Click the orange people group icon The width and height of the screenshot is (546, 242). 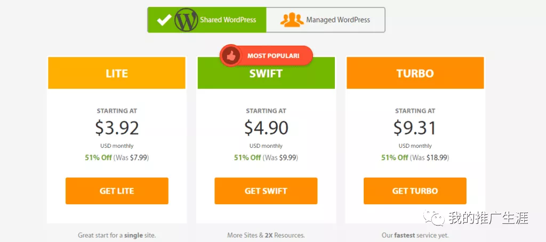point(292,20)
